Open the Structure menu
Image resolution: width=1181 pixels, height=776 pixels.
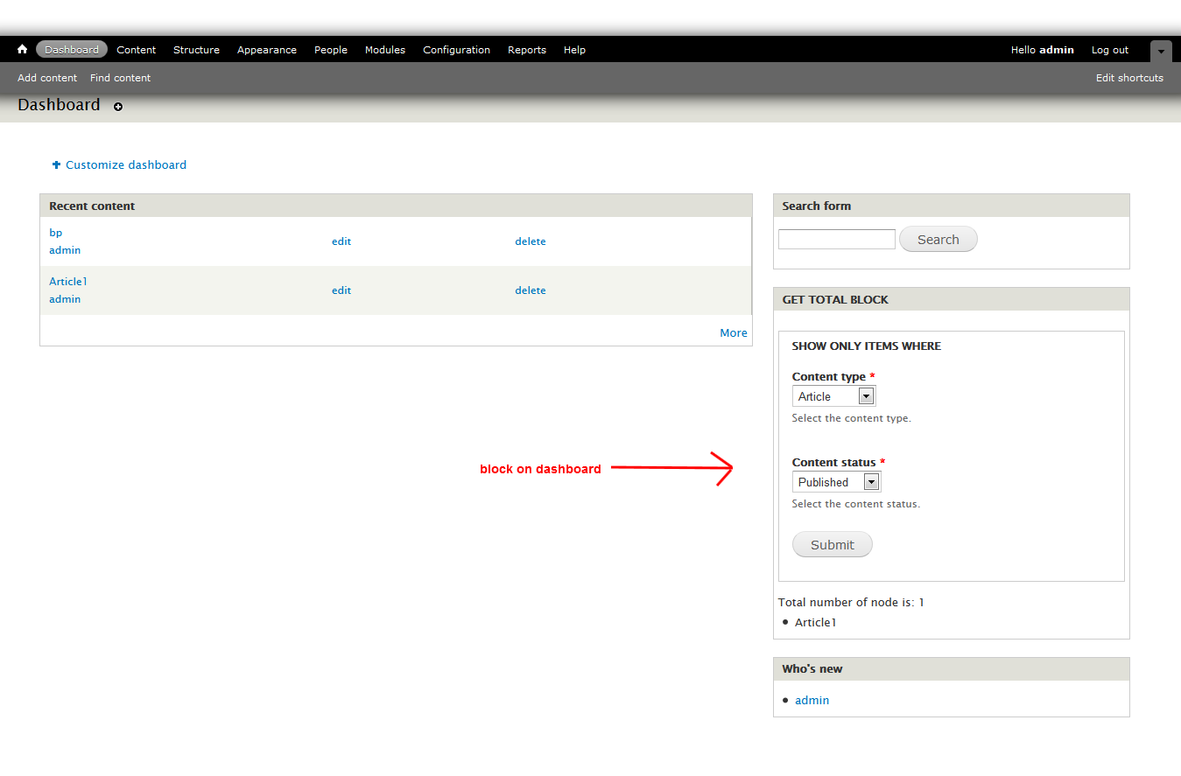coord(196,50)
